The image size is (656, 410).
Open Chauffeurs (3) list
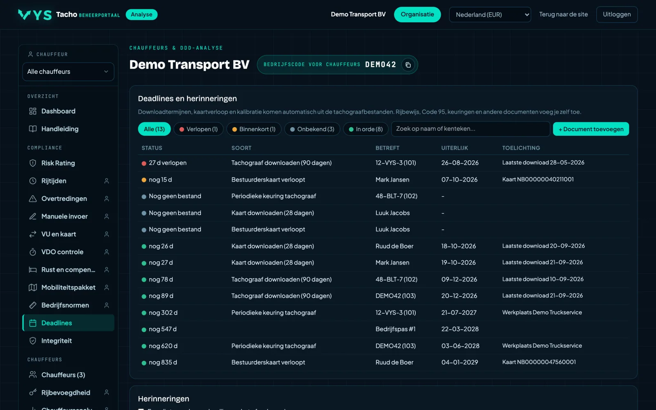(68, 375)
